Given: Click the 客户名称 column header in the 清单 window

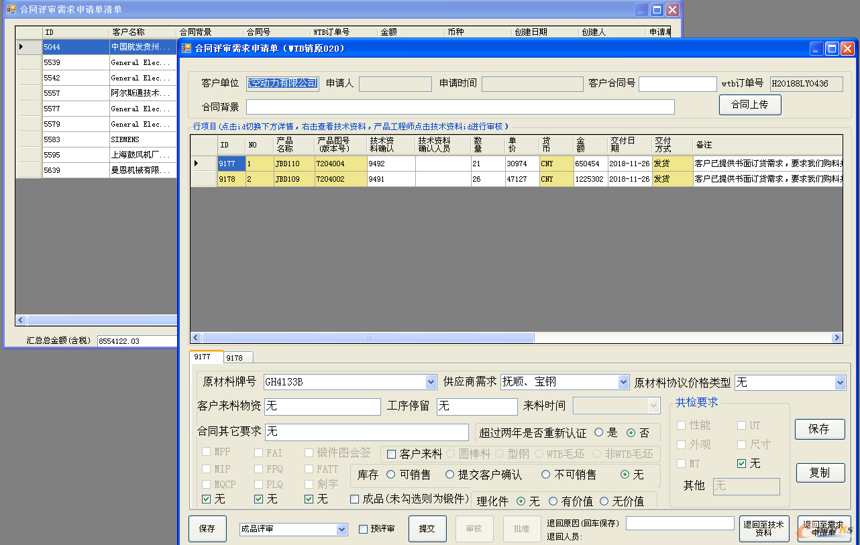Looking at the screenshot, I should pos(142,32).
